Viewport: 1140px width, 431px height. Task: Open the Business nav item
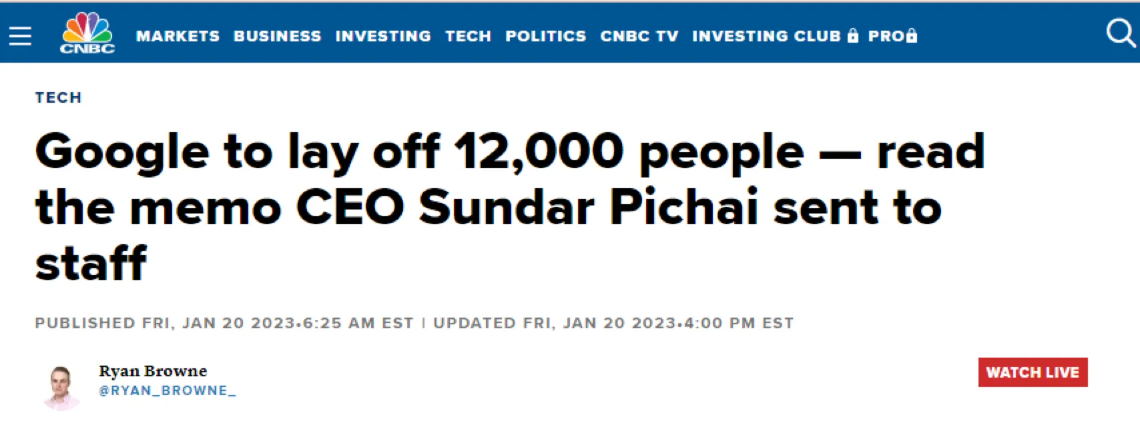click(277, 36)
